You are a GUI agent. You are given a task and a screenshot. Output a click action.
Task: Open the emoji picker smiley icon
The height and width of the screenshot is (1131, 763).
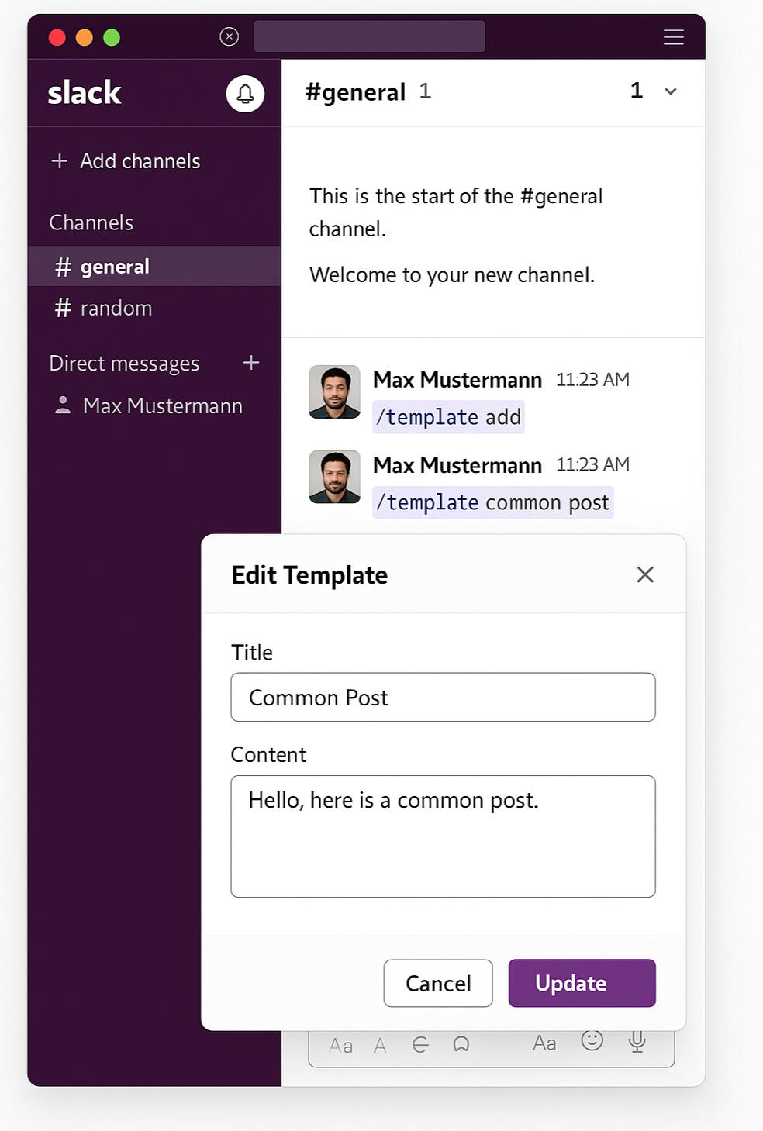[x=592, y=1040]
